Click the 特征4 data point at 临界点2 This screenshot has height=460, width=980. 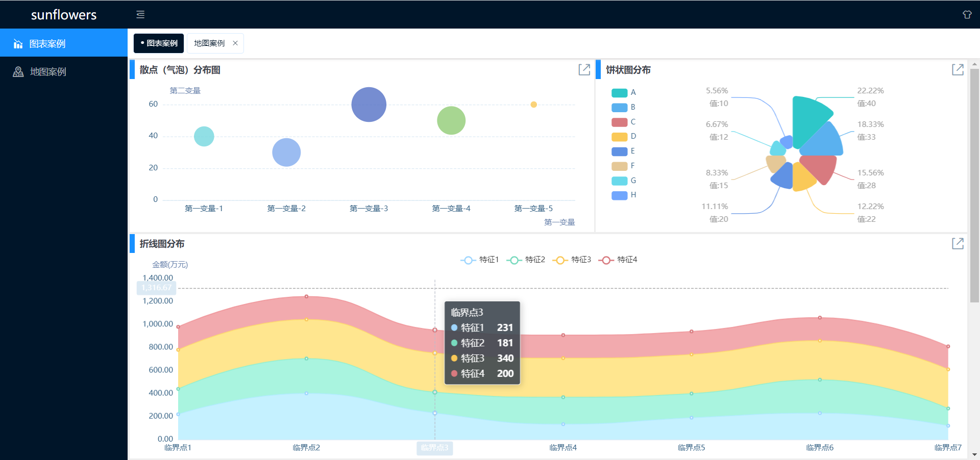[306, 296]
